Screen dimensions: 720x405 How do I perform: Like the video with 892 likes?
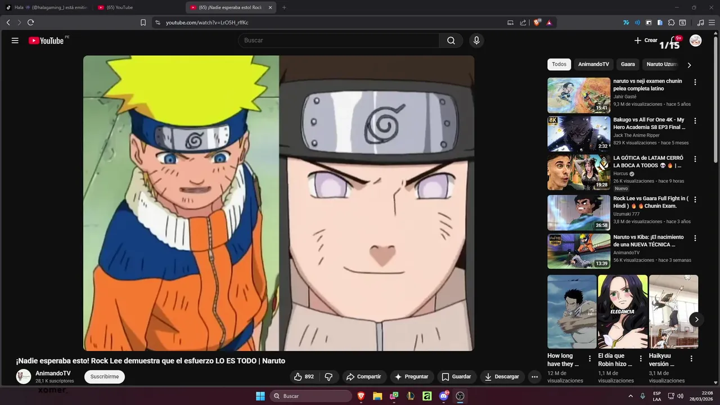[x=304, y=377]
